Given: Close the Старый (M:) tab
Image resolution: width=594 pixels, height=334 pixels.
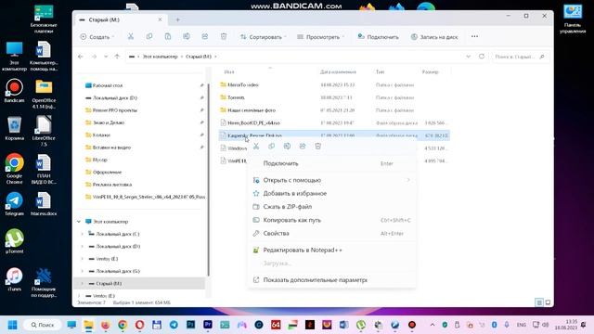Looking at the screenshot, I should [161, 19].
